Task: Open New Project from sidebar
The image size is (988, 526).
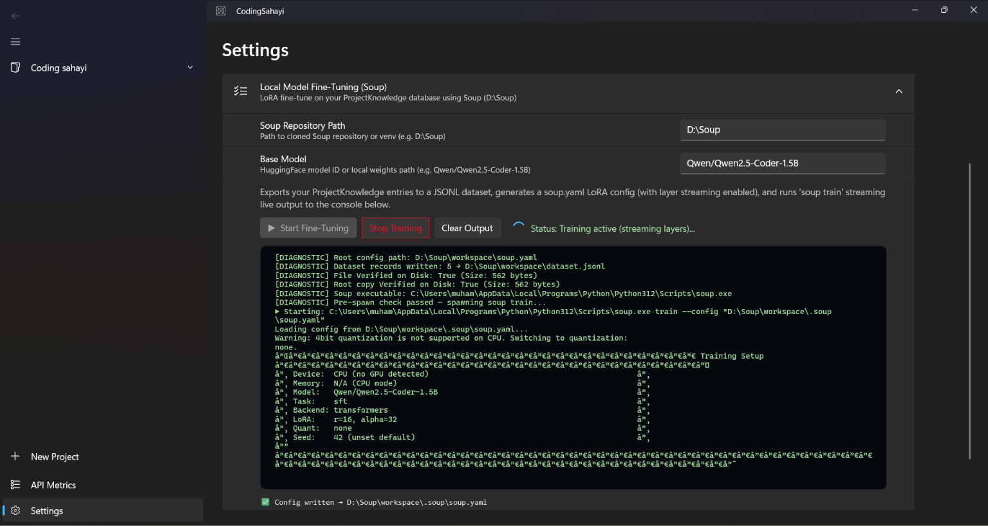Action: 103,456
